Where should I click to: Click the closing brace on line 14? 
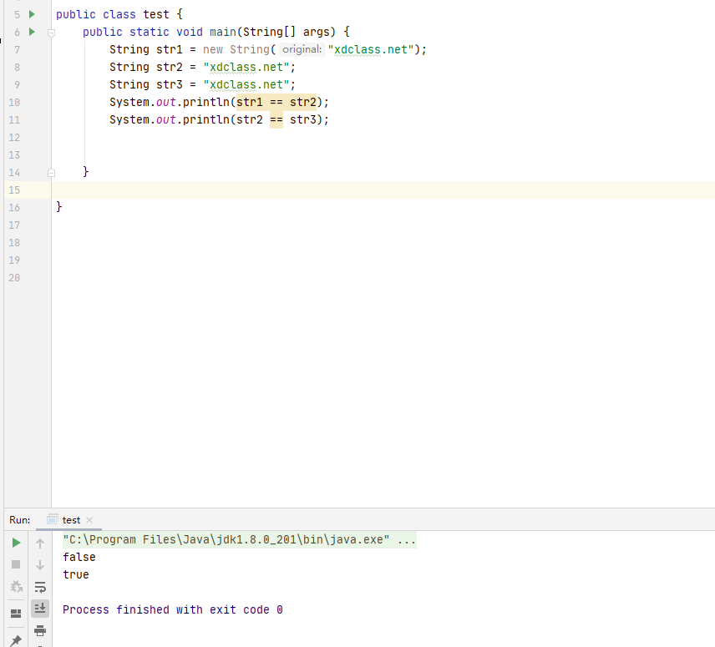86,172
